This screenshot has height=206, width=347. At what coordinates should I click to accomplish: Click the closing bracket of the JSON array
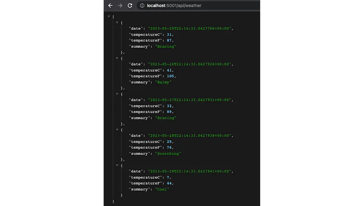pos(113,201)
